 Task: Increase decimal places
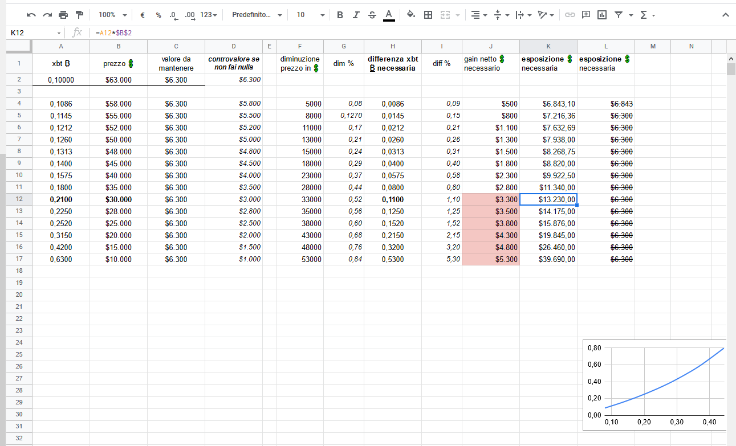pos(190,15)
